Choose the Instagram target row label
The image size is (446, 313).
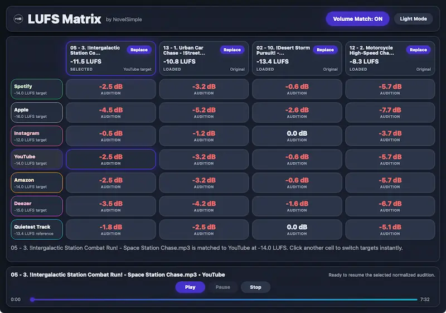pos(37,136)
